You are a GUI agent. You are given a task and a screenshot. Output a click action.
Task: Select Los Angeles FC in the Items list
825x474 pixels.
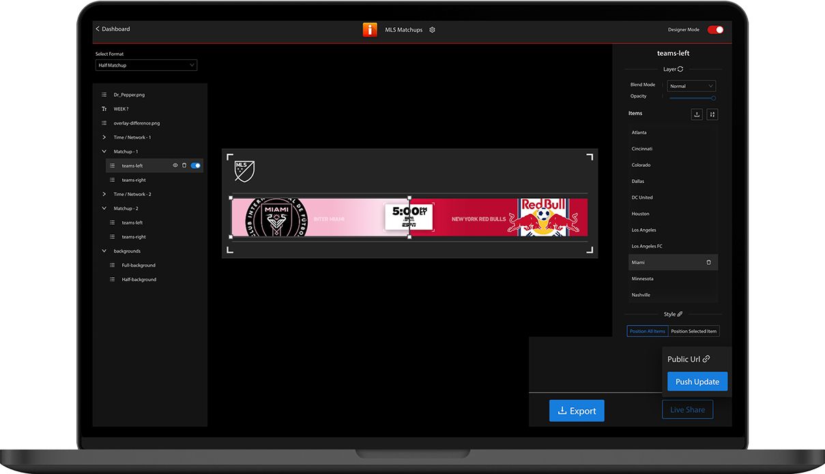pyautogui.click(x=673, y=246)
